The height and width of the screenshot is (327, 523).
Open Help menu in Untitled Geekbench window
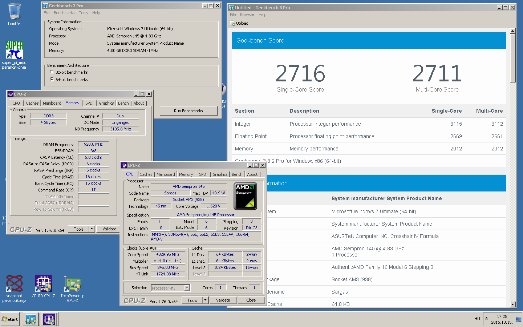point(262,15)
